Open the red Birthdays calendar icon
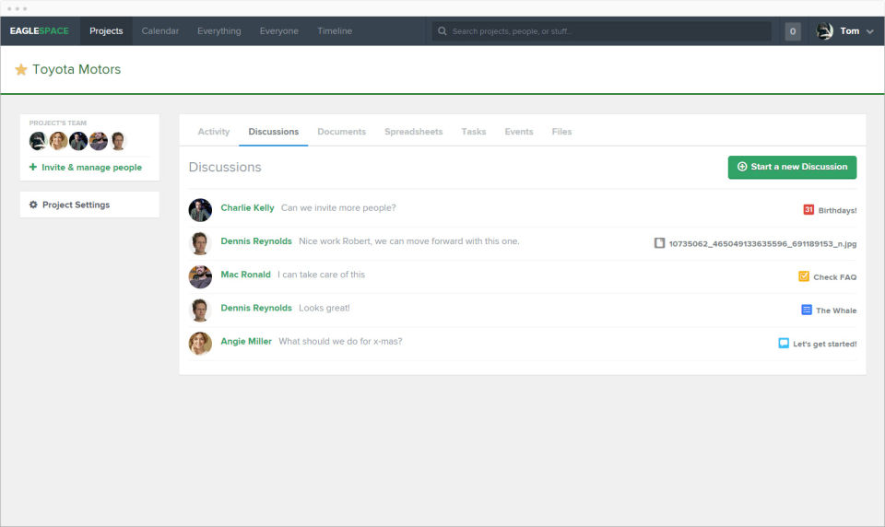Viewport: 885px width, 527px height. [808, 209]
